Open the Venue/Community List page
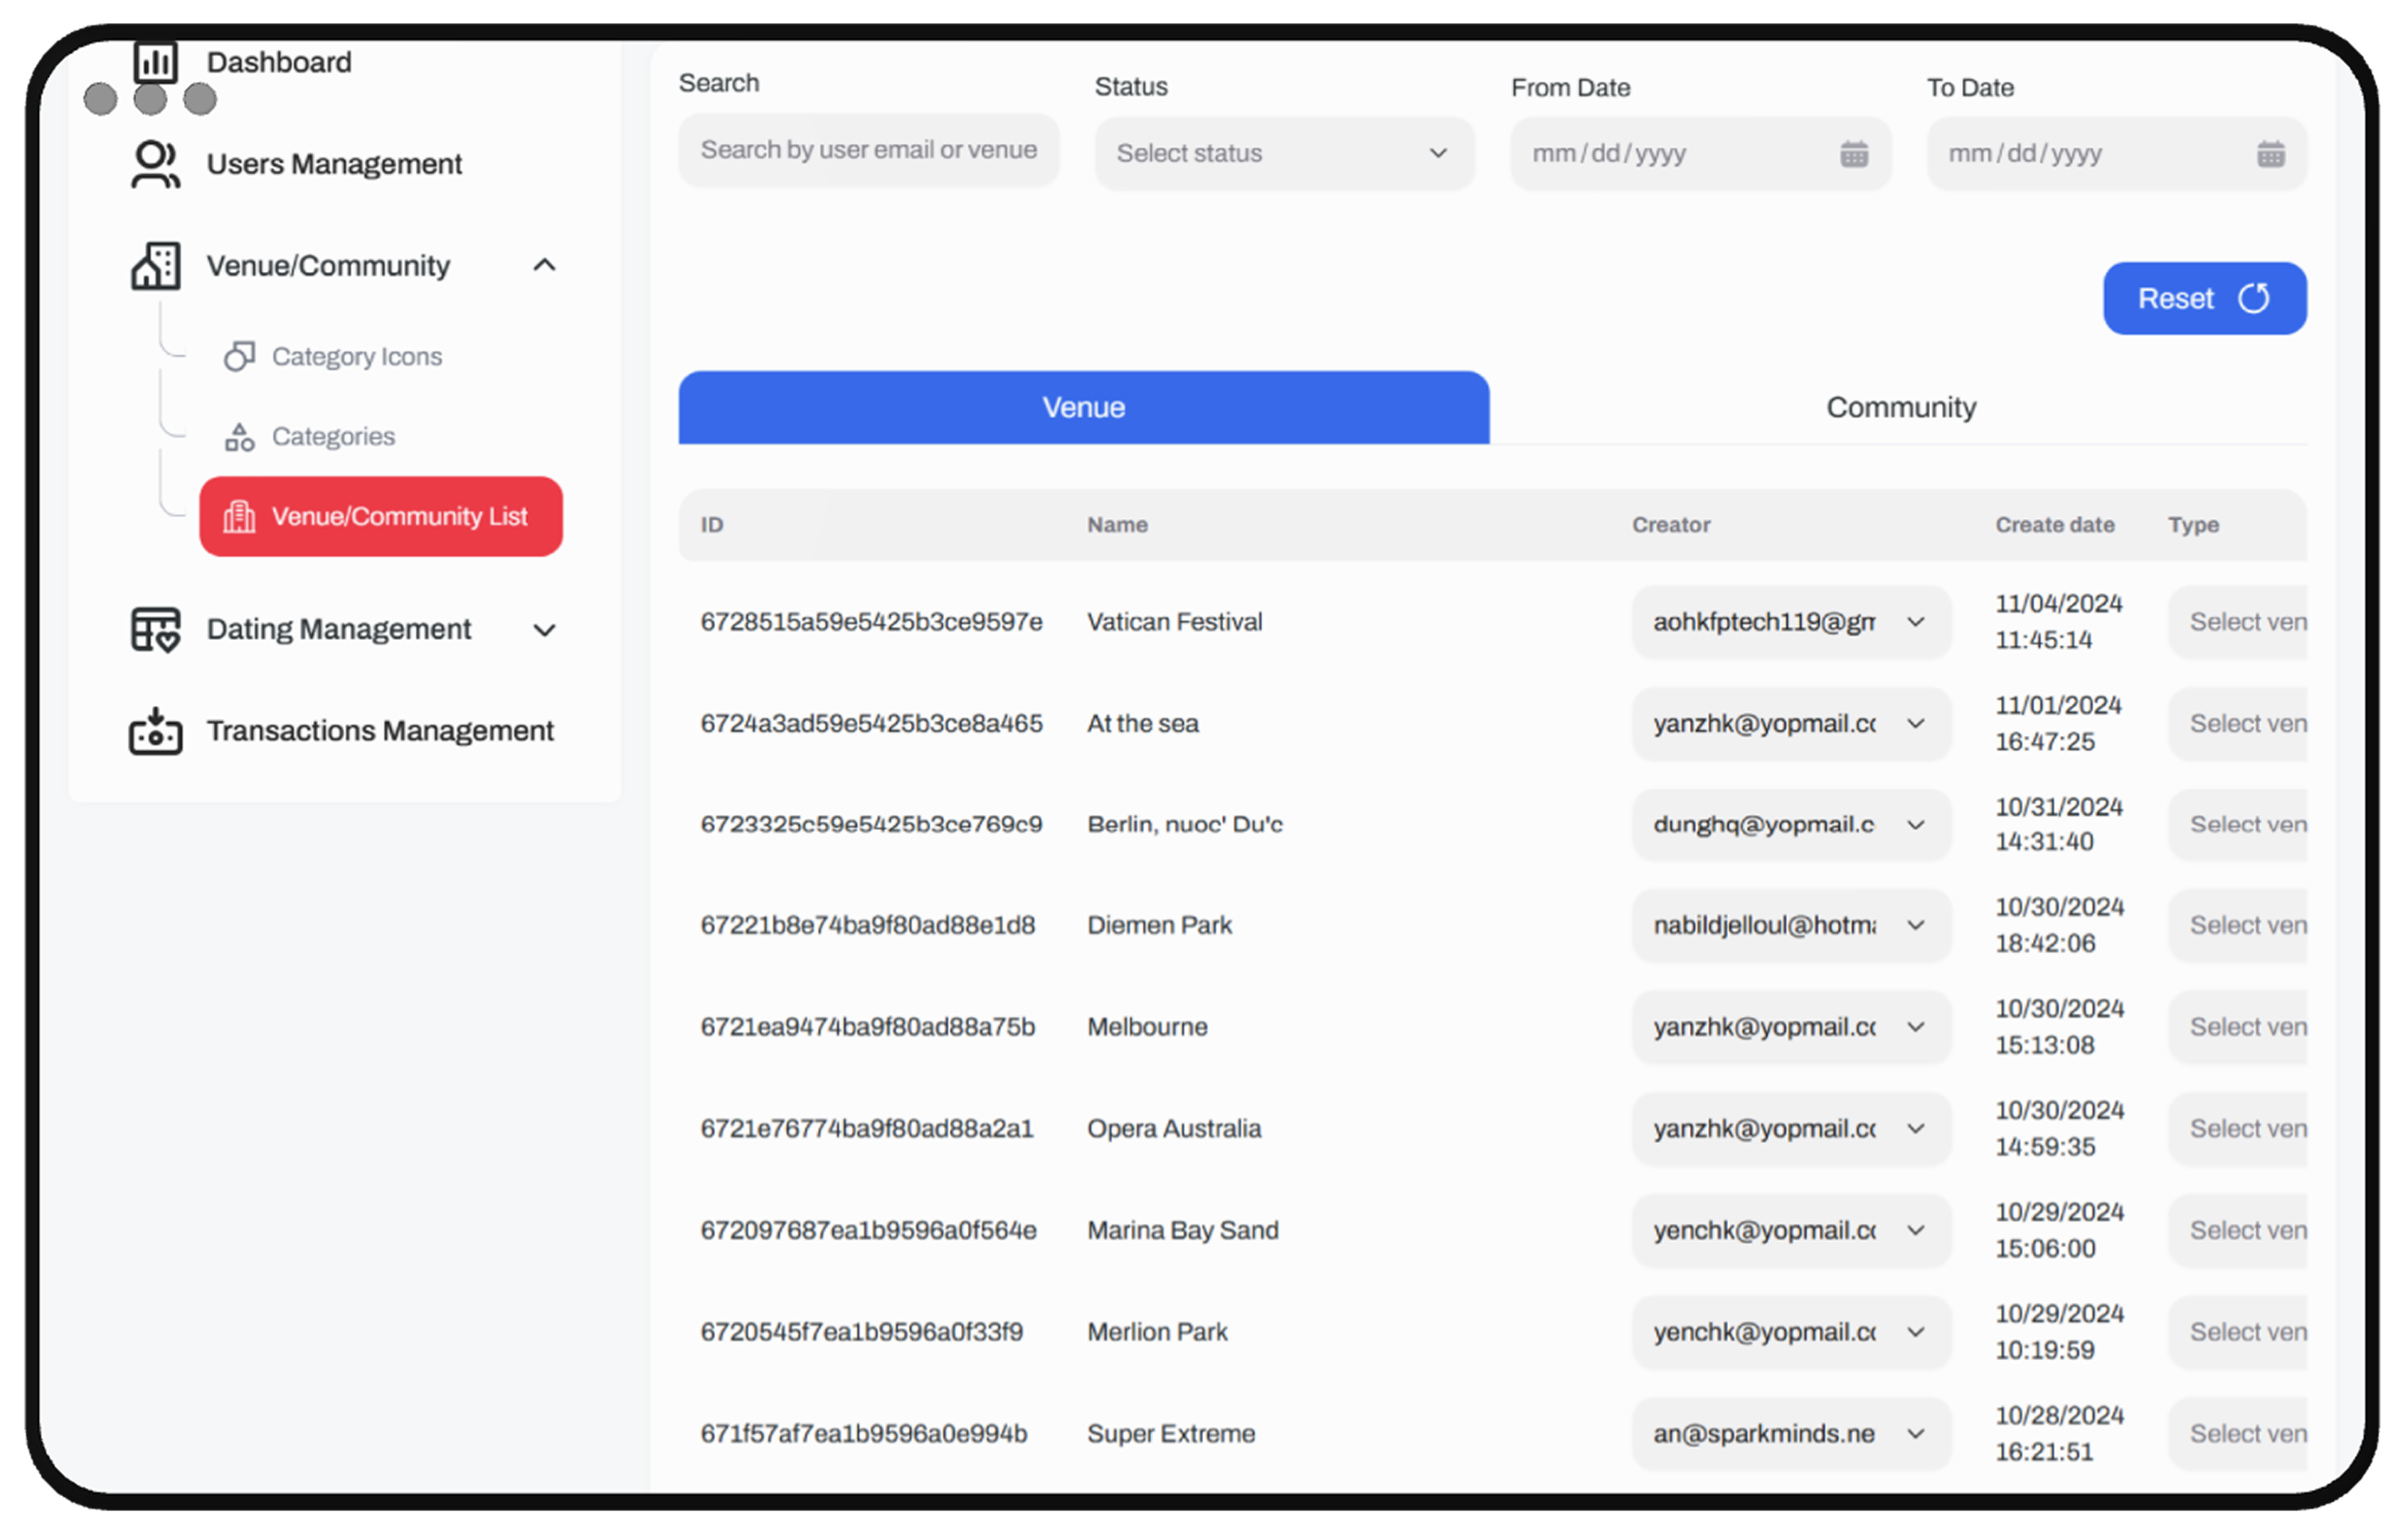This screenshot has height=1531, width=2408. 381,517
